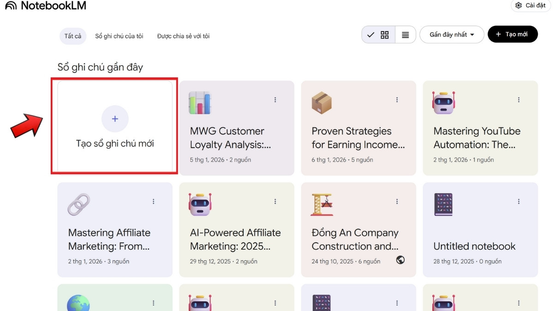Image resolution: width=553 pixels, height=311 pixels.
Task: Open the AI-Powered Affiliate Marketing notebook title
Action: (235, 239)
